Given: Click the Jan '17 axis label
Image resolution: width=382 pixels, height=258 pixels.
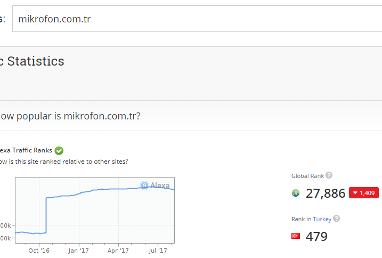Looking at the screenshot, I should (x=78, y=251).
